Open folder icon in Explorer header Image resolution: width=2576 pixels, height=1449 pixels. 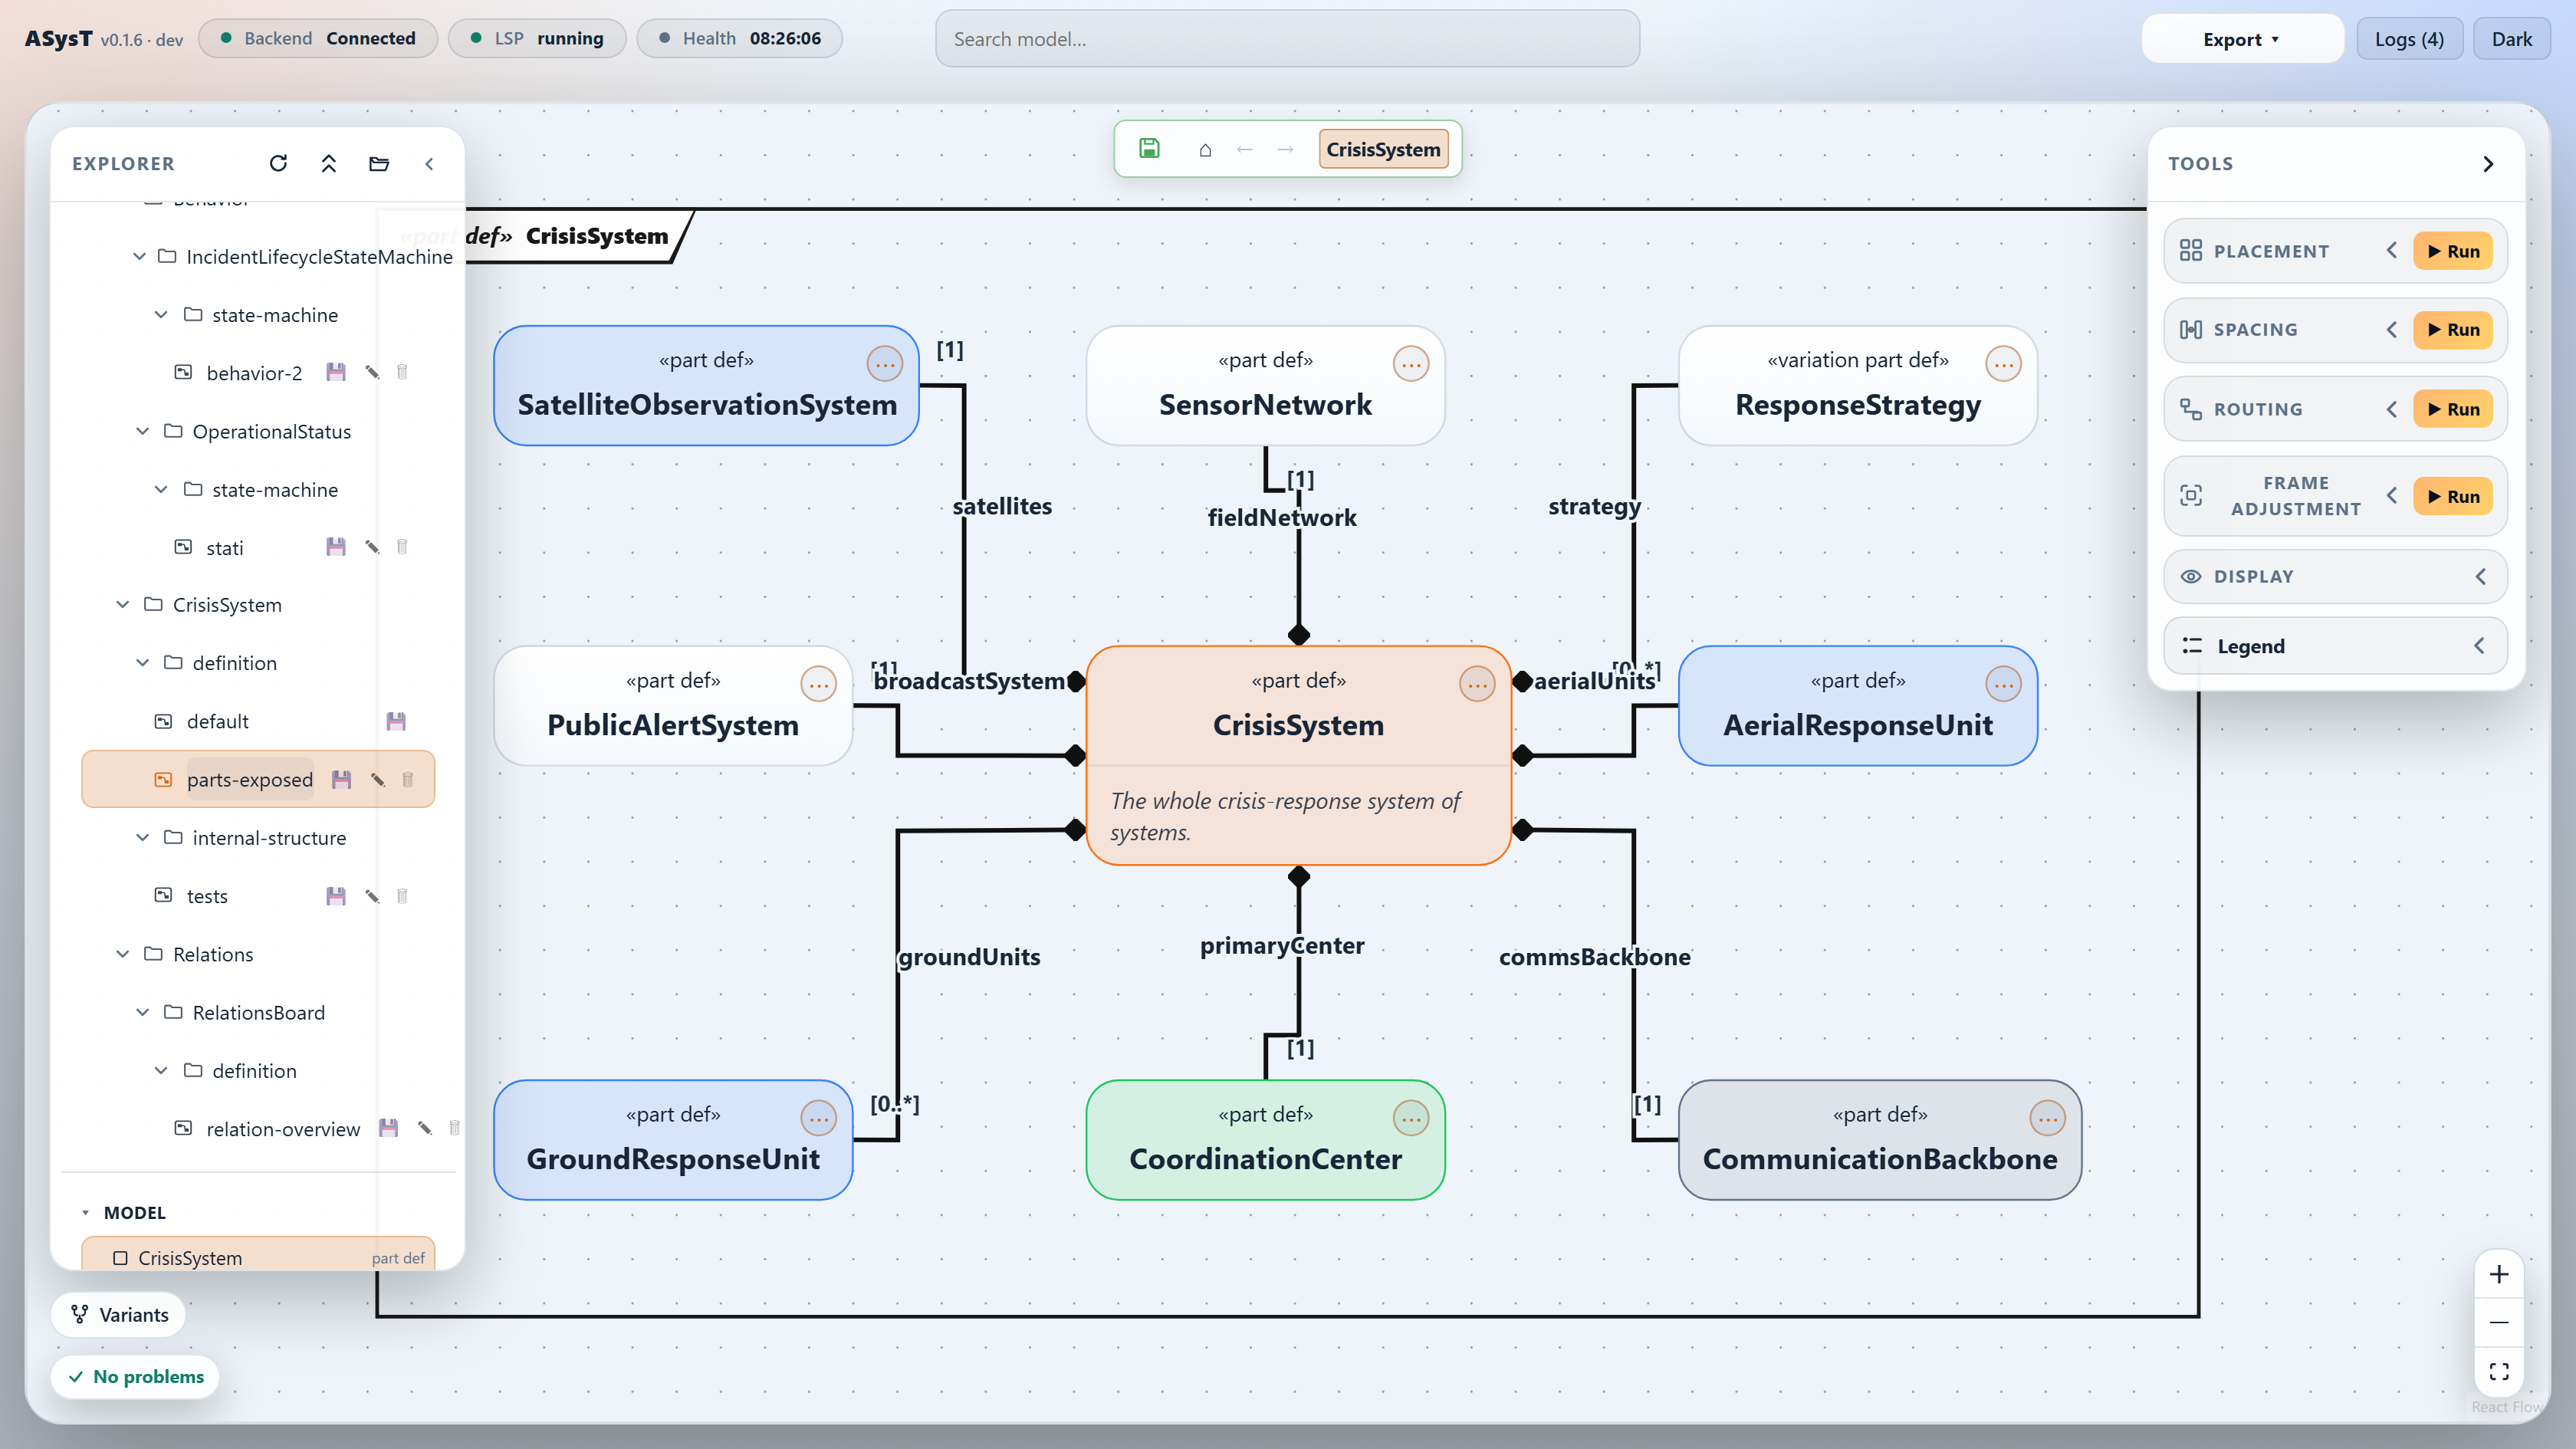pyautogui.click(x=379, y=163)
